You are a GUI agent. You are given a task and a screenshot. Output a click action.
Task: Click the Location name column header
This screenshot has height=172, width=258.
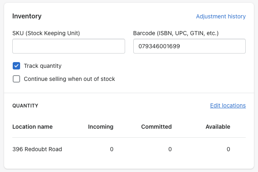[x=32, y=127]
